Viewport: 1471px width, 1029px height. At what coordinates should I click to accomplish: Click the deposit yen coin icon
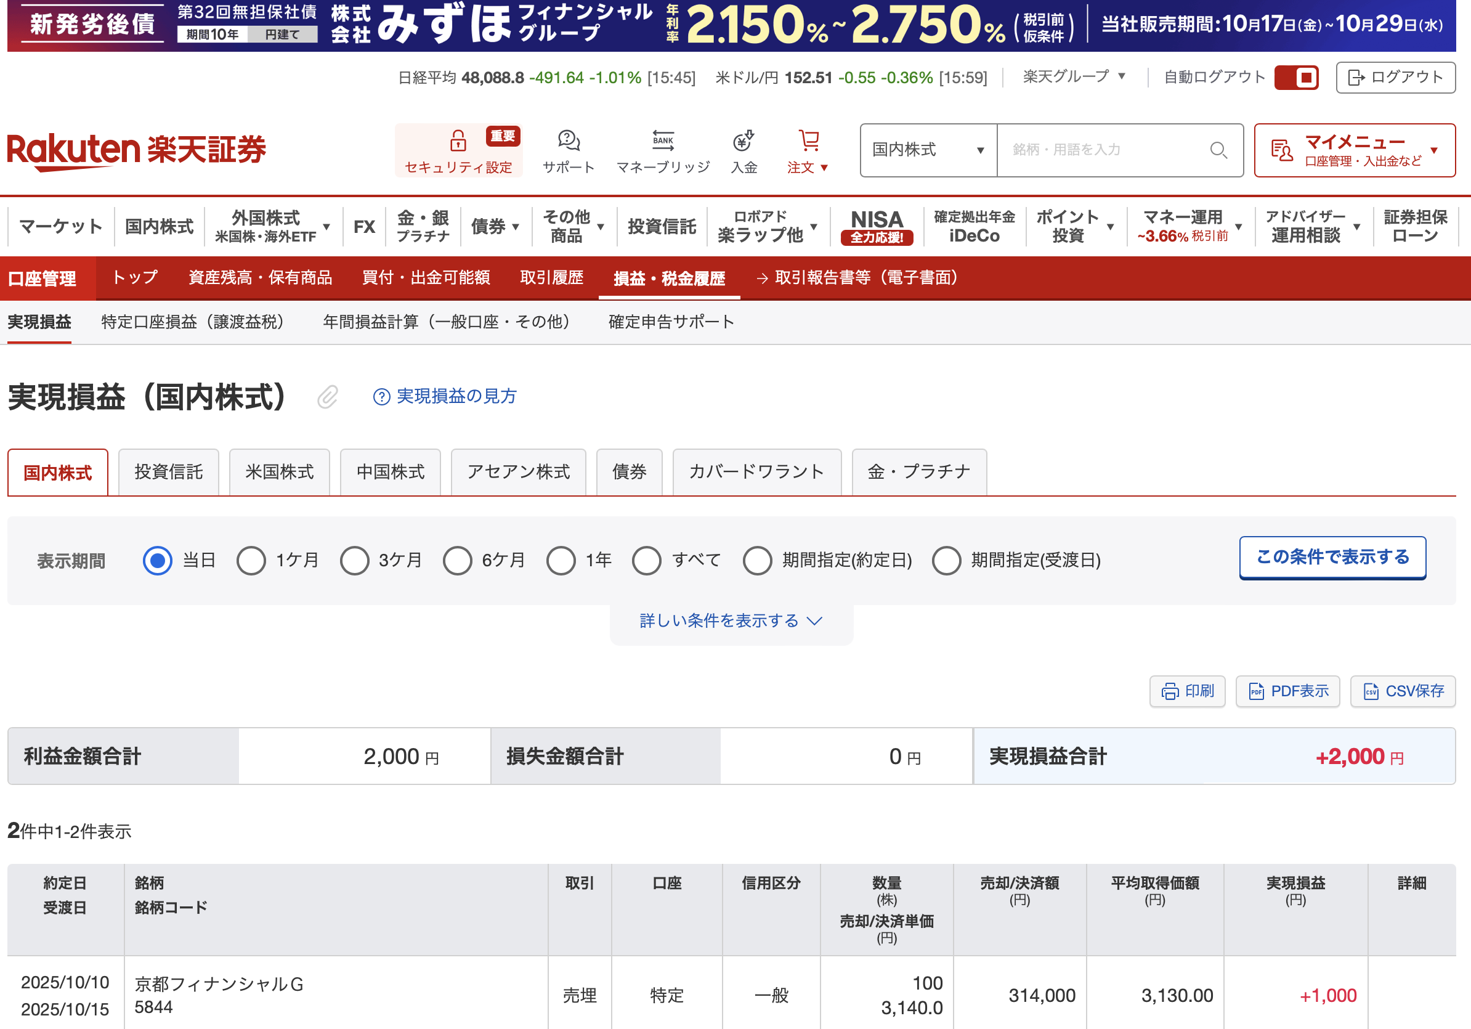[743, 140]
